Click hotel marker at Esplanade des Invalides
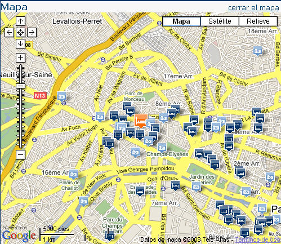 [140, 192]
